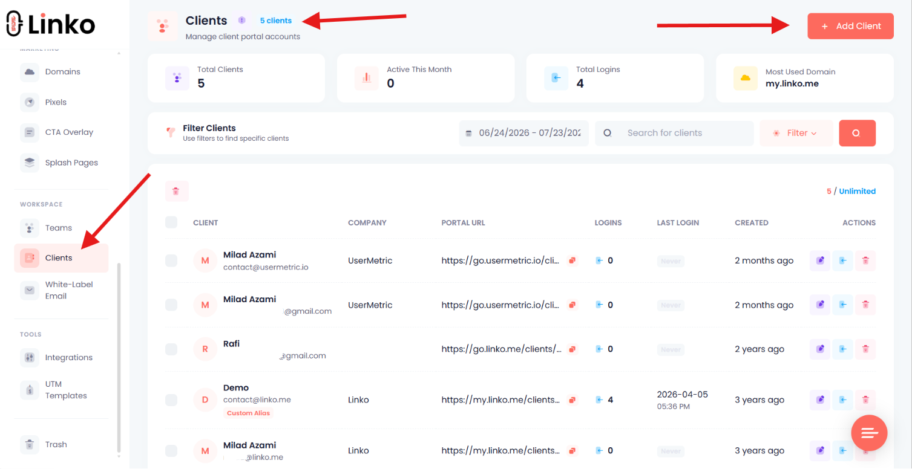
Task: Click the Custom Alias badge
Action: pos(249,413)
